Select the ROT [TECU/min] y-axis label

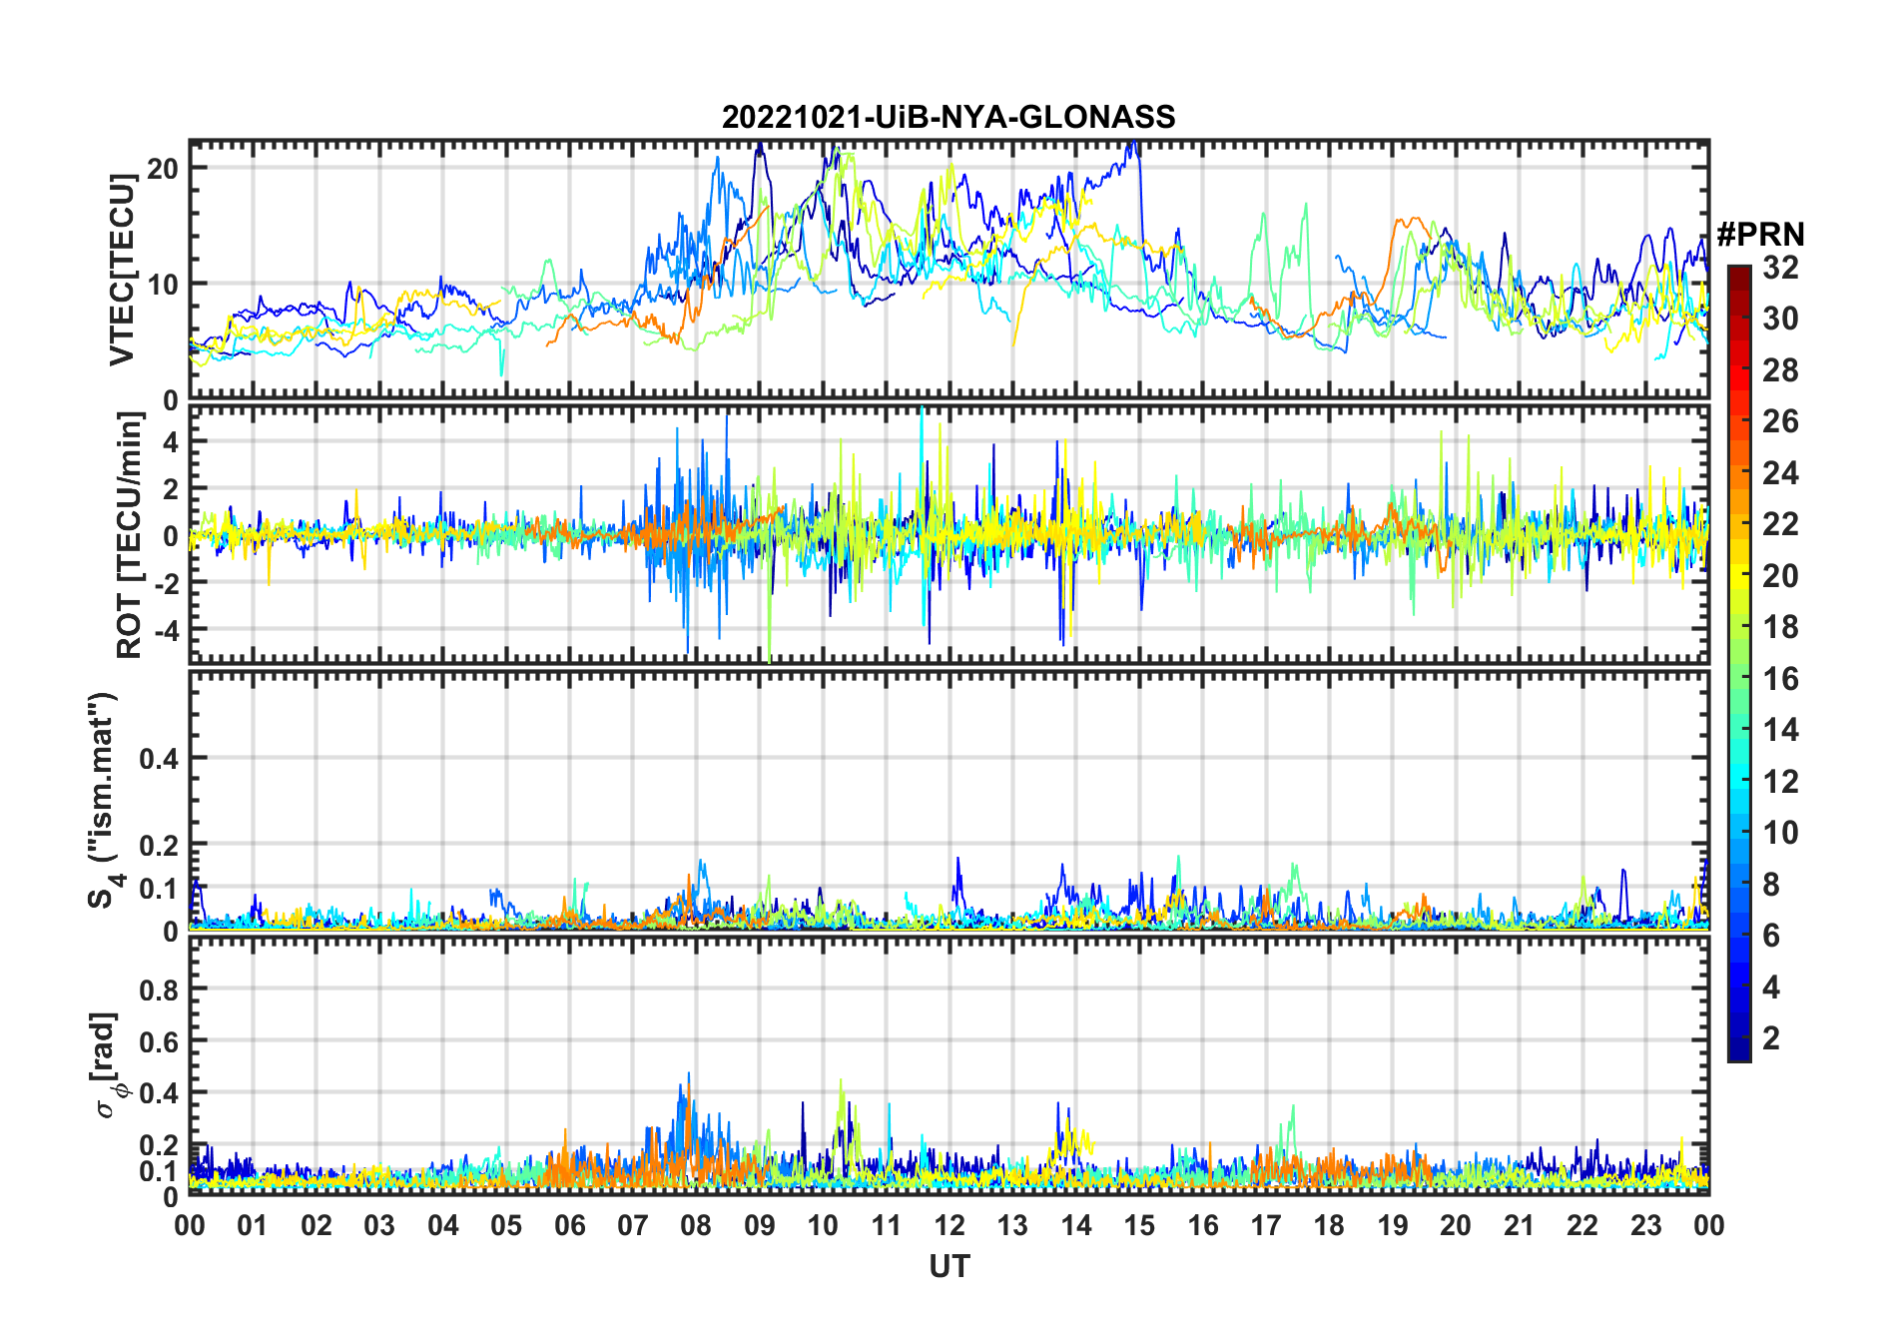(x=130, y=535)
